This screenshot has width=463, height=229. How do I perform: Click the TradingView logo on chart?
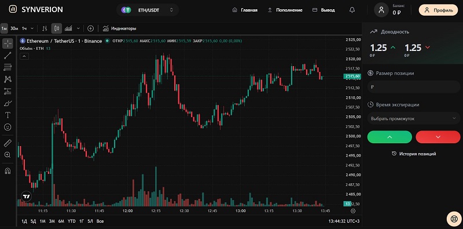pos(26,196)
